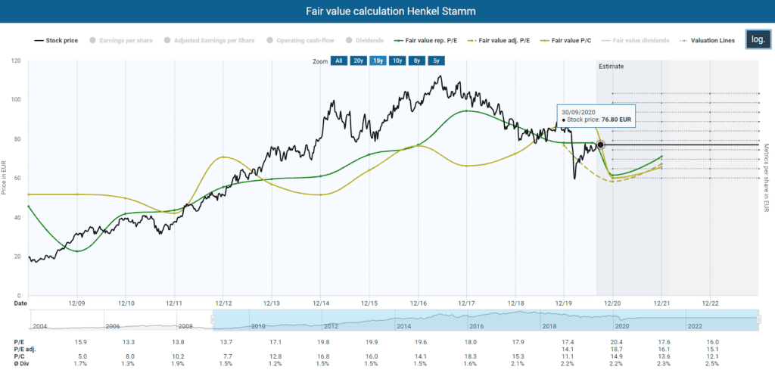Screen dimensions: 775x370
Task: Toggle the Stock price legend series
Action: pyautogui.click(x=56, y=41)
